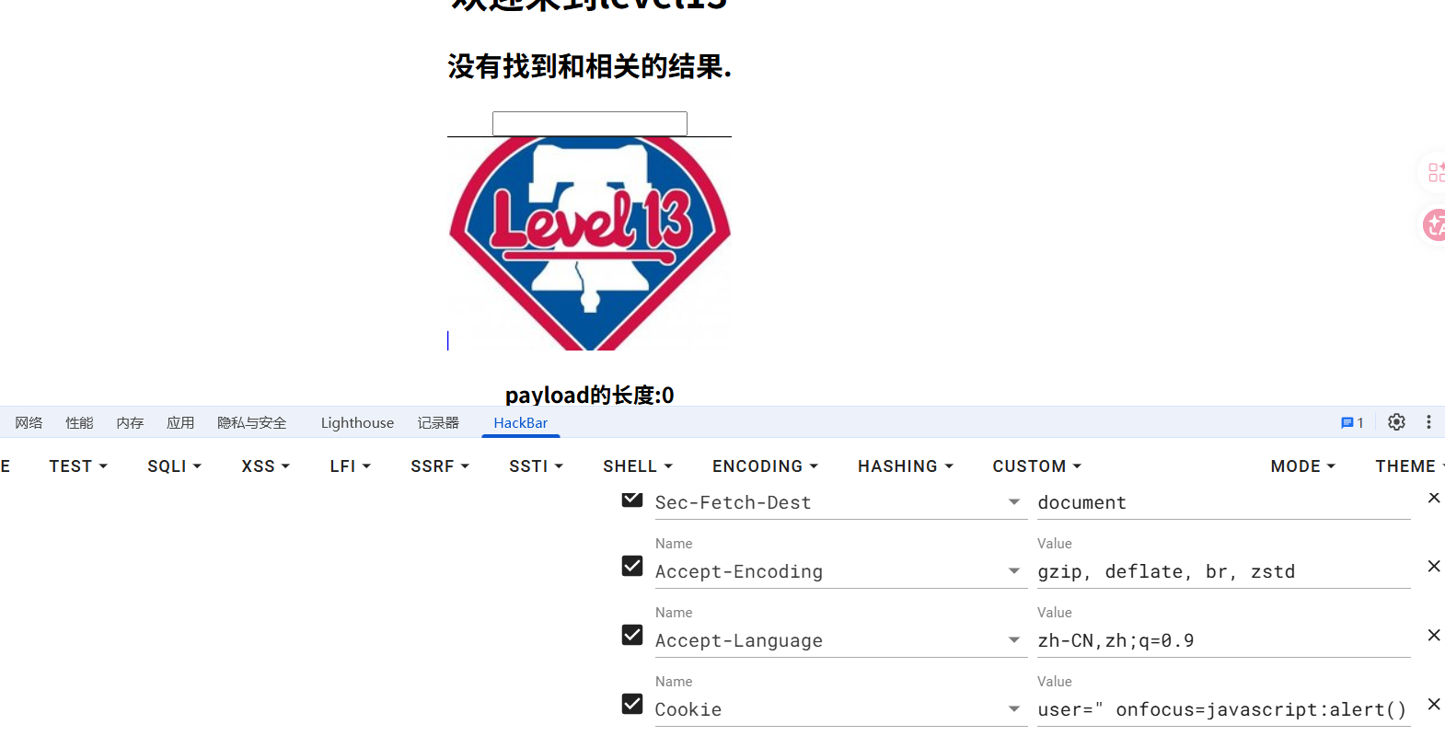
Task: Open the ENCODING dropdown menu
Action: (765, 466)
